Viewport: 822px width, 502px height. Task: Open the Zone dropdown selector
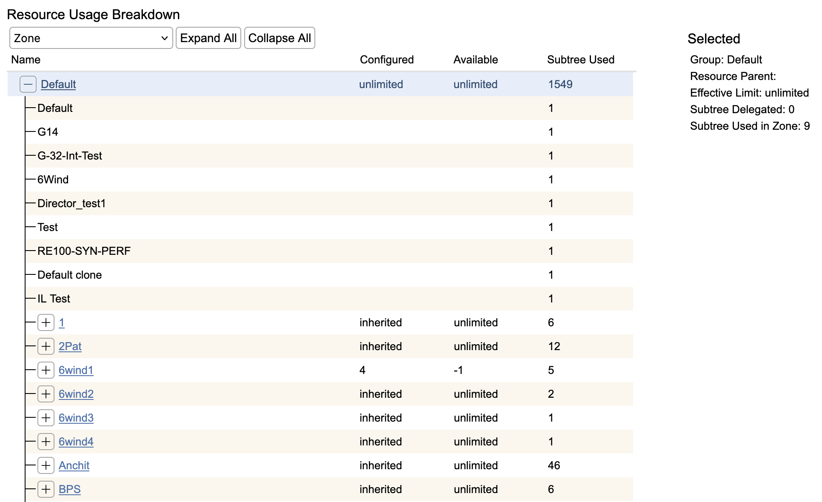pos(91,38)
